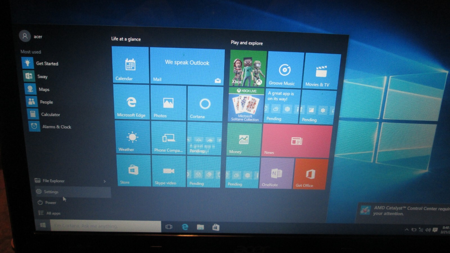Open the Weather tile

[133, 137]
